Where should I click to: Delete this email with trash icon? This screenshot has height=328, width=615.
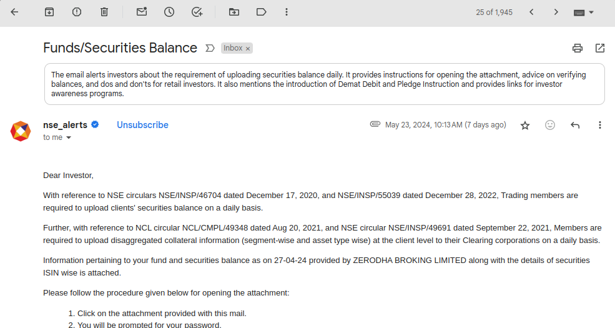(104, 12)
